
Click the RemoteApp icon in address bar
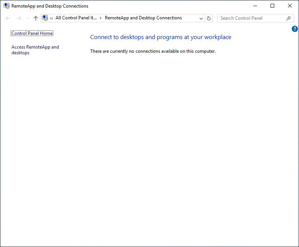tap(45, 18)
